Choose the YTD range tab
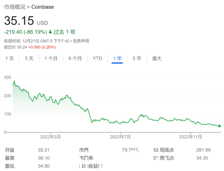 pyautogui.click(x=97, y=59)
